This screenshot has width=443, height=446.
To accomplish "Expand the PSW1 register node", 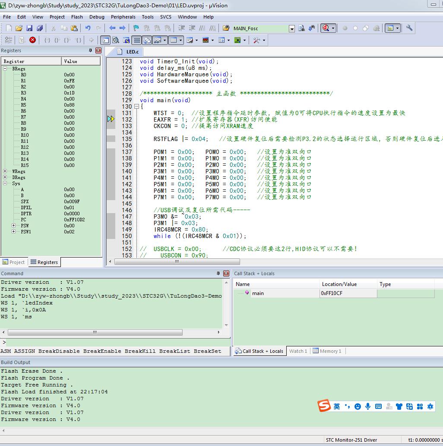I will pyautogui.click(x=13, y=232).
